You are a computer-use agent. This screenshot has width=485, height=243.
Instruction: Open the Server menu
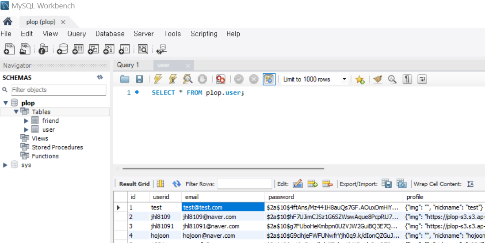coord(144,34)
